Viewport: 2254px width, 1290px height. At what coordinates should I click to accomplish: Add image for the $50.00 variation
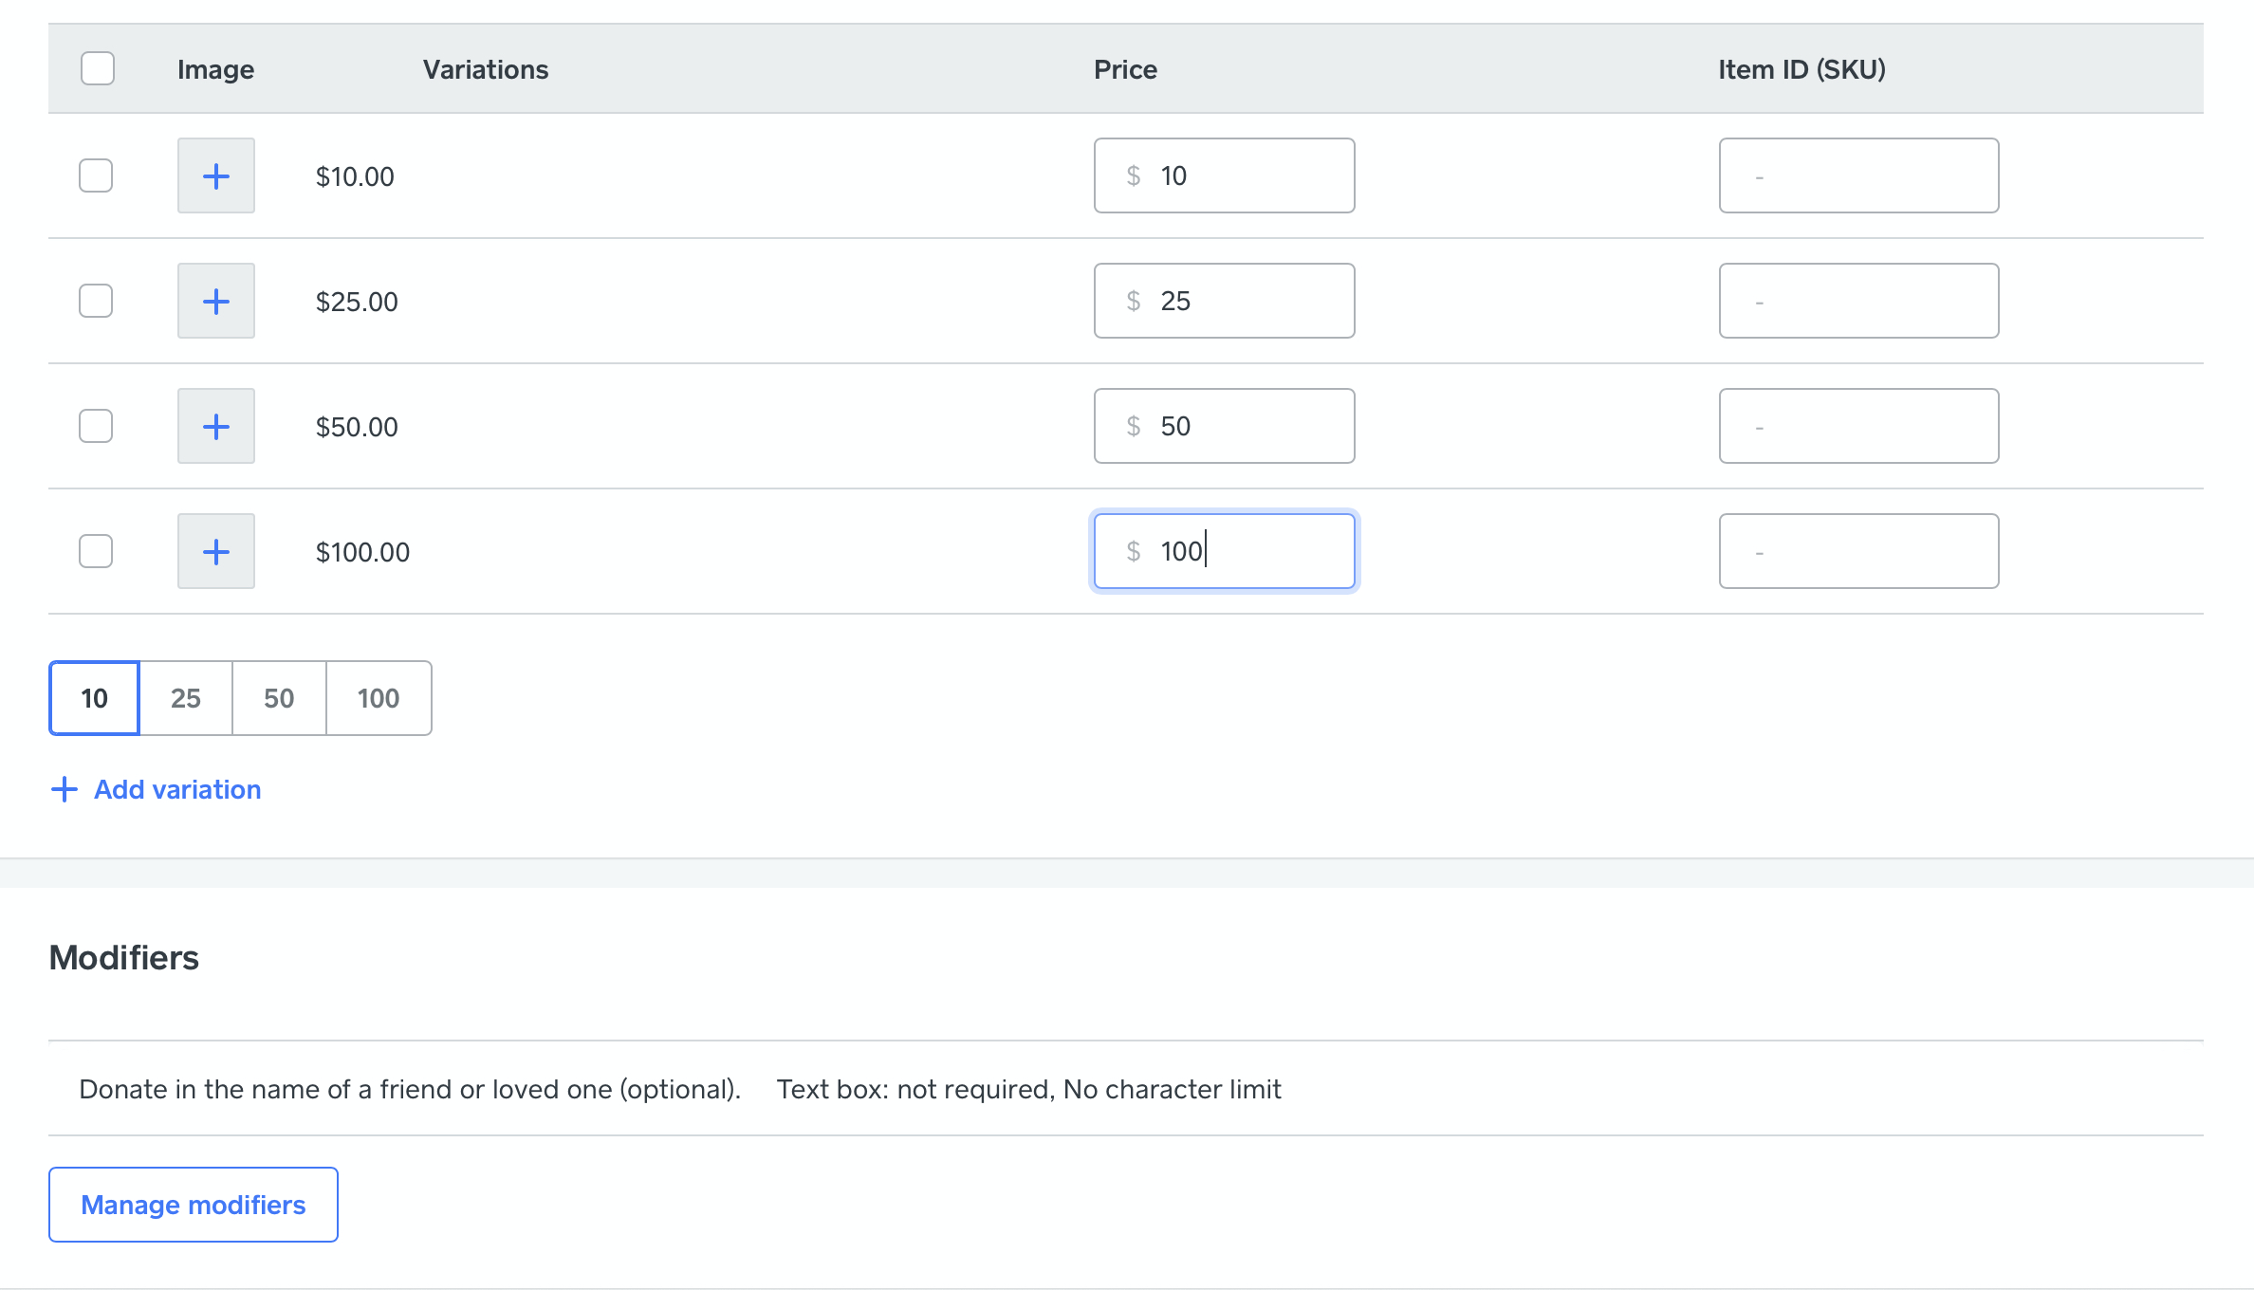coord(215,426)
